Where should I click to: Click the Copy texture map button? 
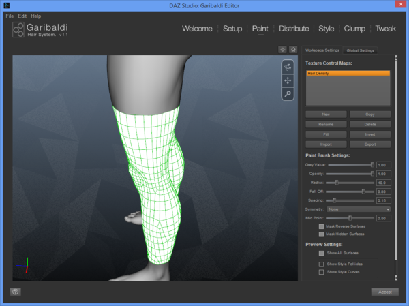(x=370, y=114)
